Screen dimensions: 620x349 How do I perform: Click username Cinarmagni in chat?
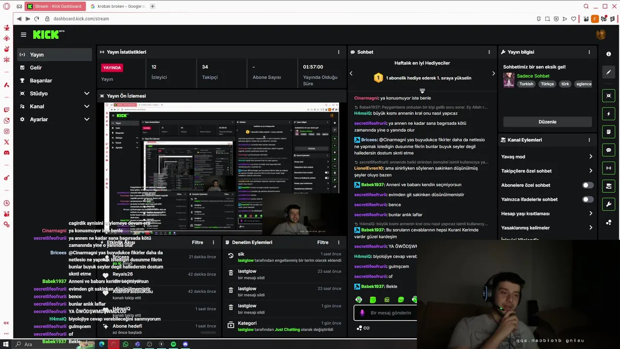tap(366, 98)
